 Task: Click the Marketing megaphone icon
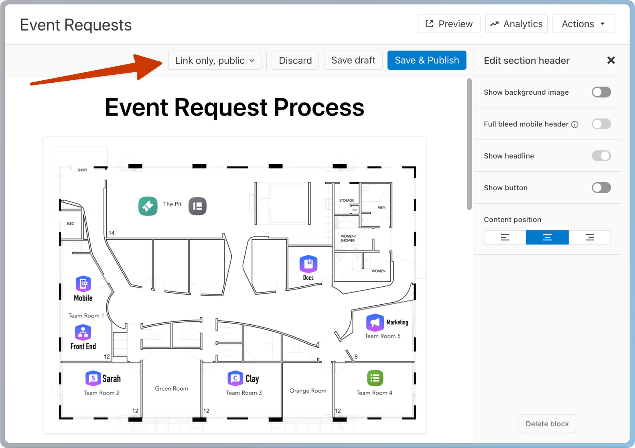(374, 322)
